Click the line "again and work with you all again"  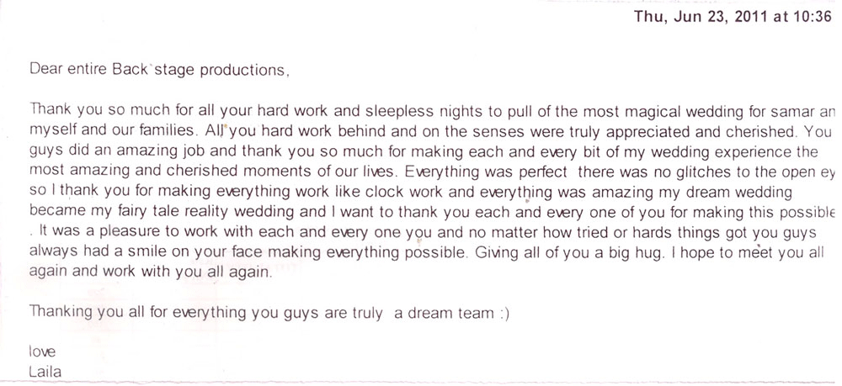[150, 272]
